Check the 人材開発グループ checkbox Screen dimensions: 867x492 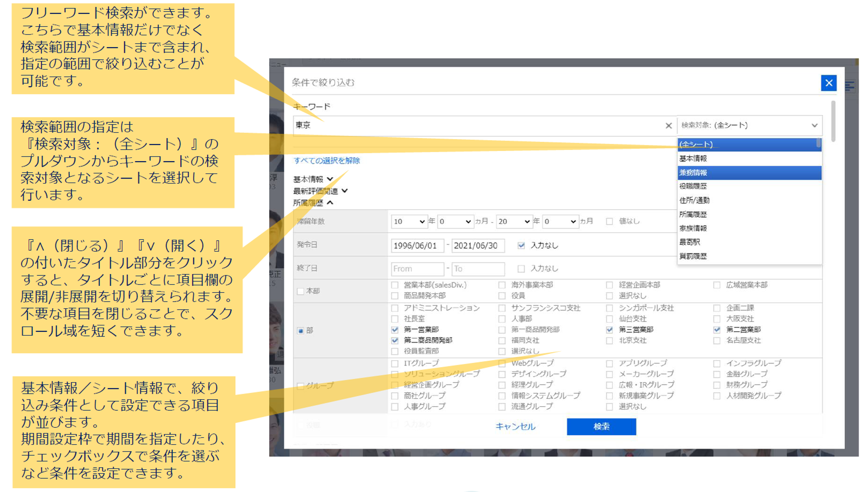[x=717, y=396]
